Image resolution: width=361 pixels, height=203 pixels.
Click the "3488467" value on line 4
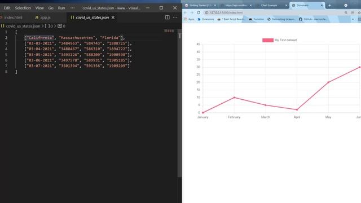[69, 49]
